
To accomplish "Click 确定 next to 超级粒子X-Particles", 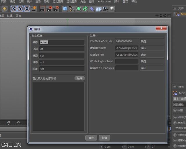I will [x=152, y=68].
